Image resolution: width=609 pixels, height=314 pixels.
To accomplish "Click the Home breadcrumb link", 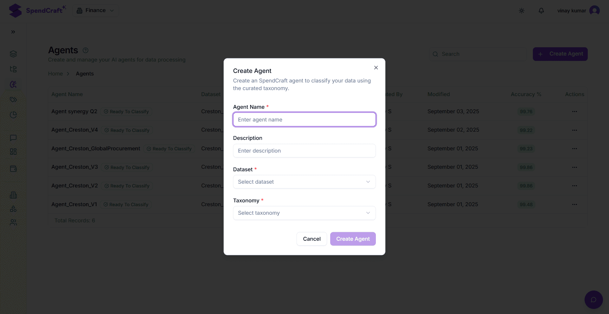I will (56, 74).
